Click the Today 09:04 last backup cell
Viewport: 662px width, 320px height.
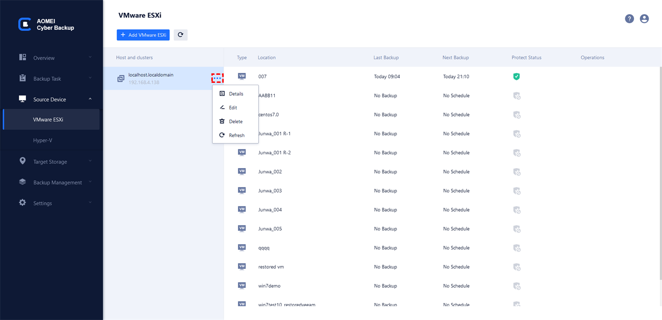click(x=387, y=76)
